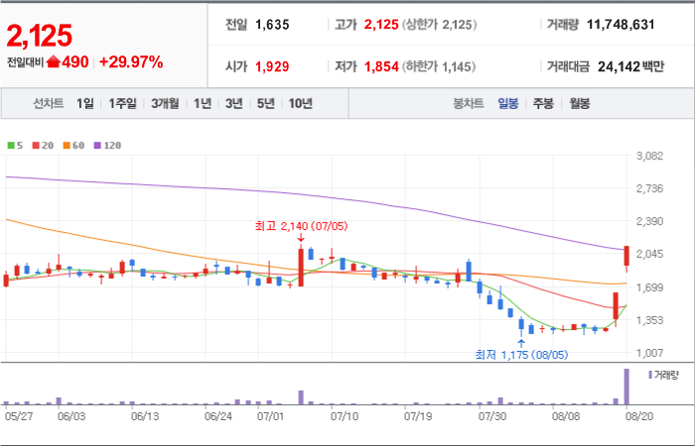695x446 pixels.
Task: Click the 최저 1,175 (08/05) annotation
Action: tap(521, 355)
